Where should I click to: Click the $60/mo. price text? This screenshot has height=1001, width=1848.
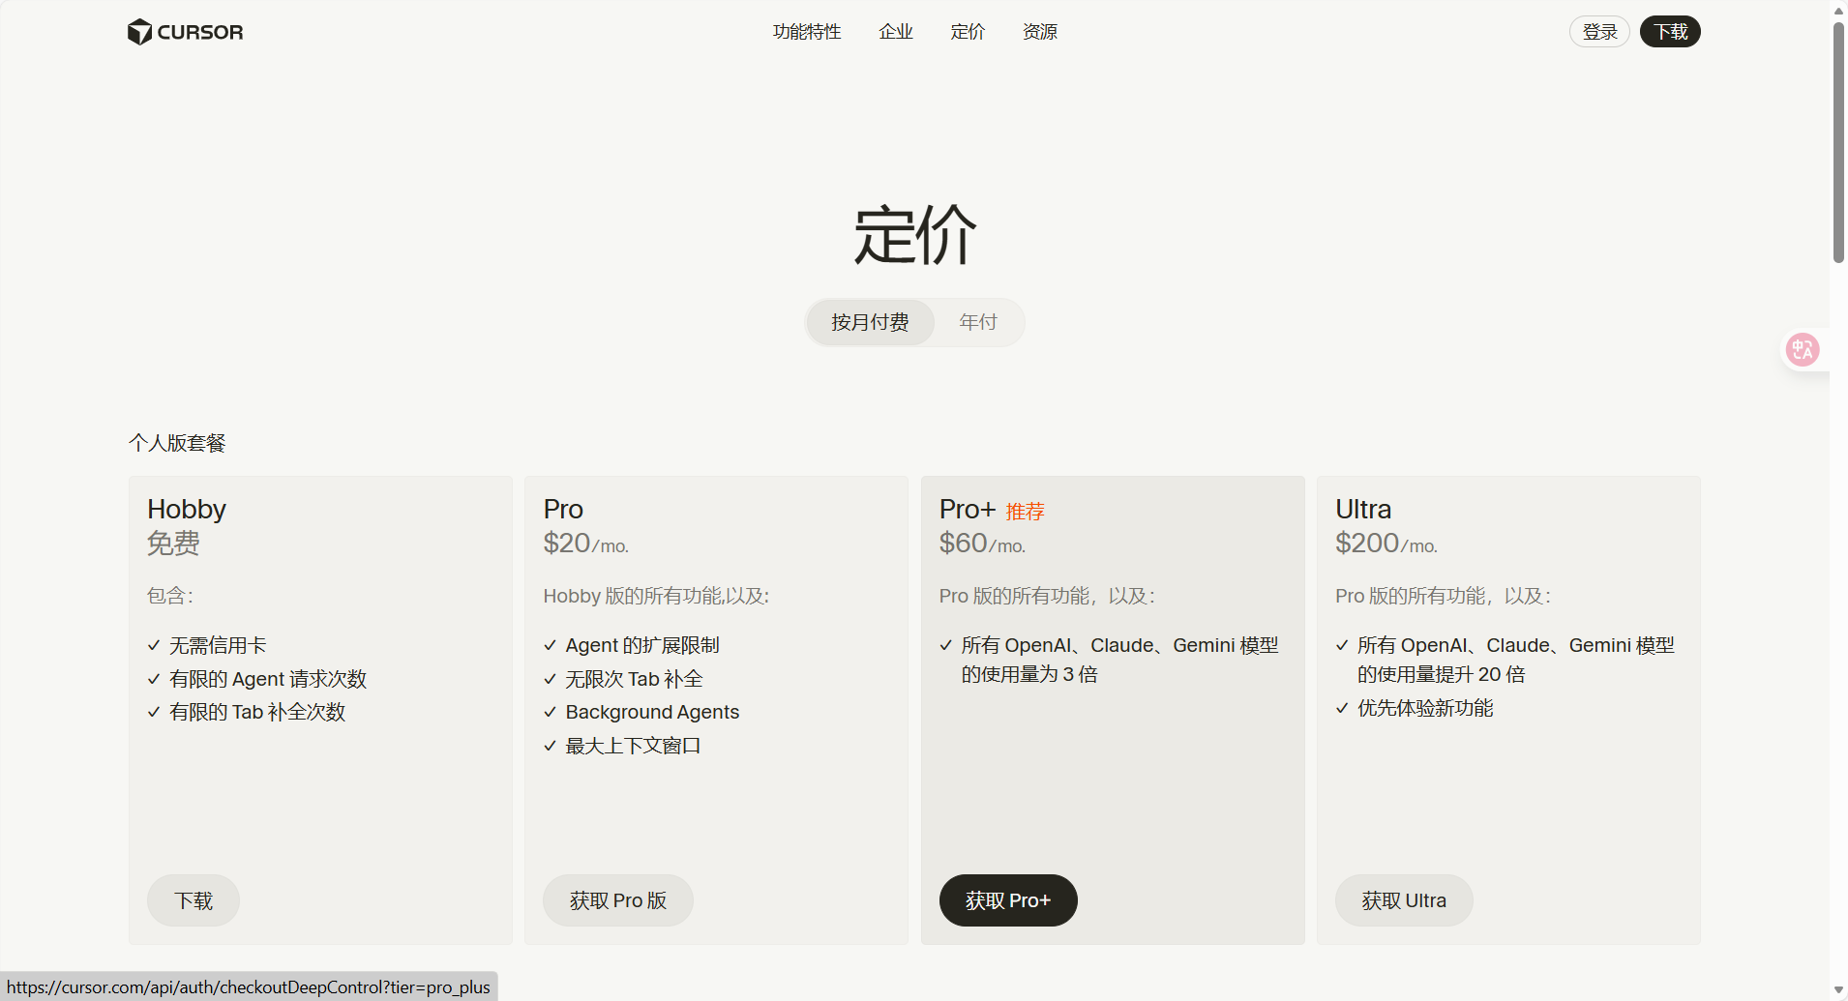coord(982,544)
